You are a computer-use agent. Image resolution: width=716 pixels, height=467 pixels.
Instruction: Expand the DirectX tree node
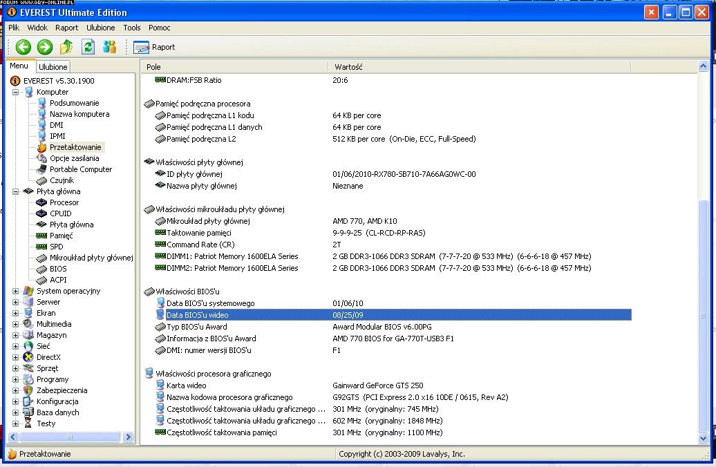click(x=15, y=357)
